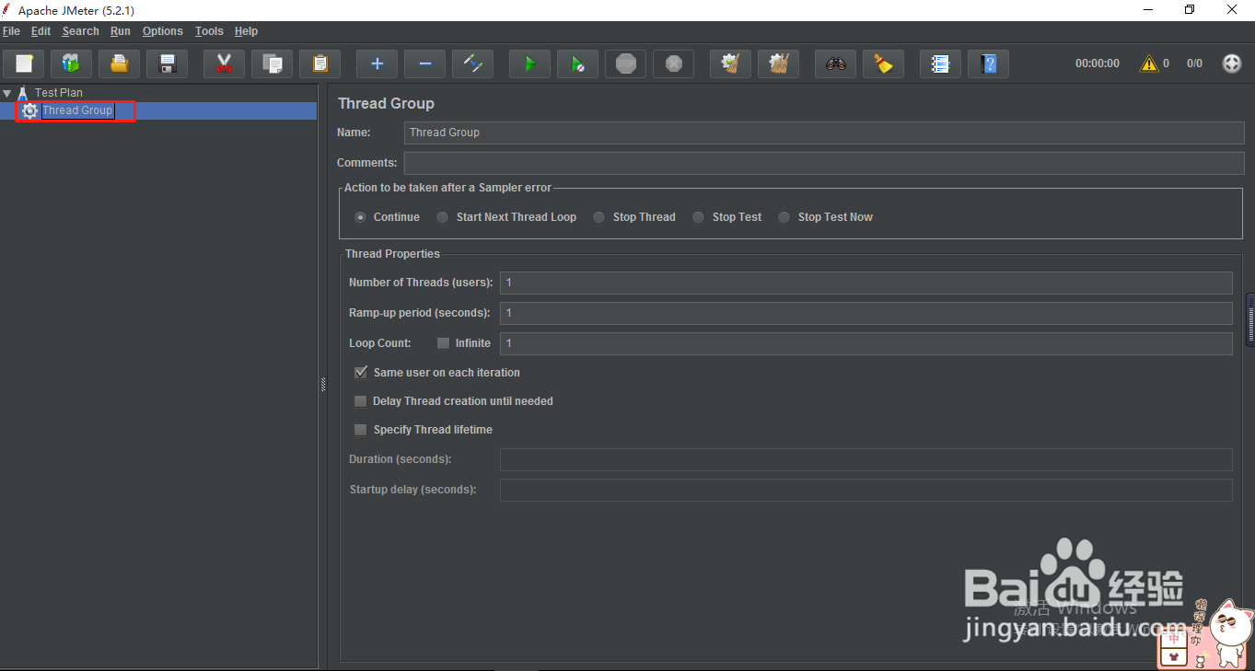Collapse the Test Plan tree node
Image resolution: width=1255 pixels, height=671 pixels.
tap(7, 93)
